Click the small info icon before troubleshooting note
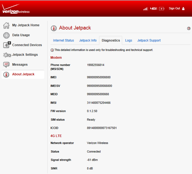This screenshot has width=192, height=174. (52, 50)
